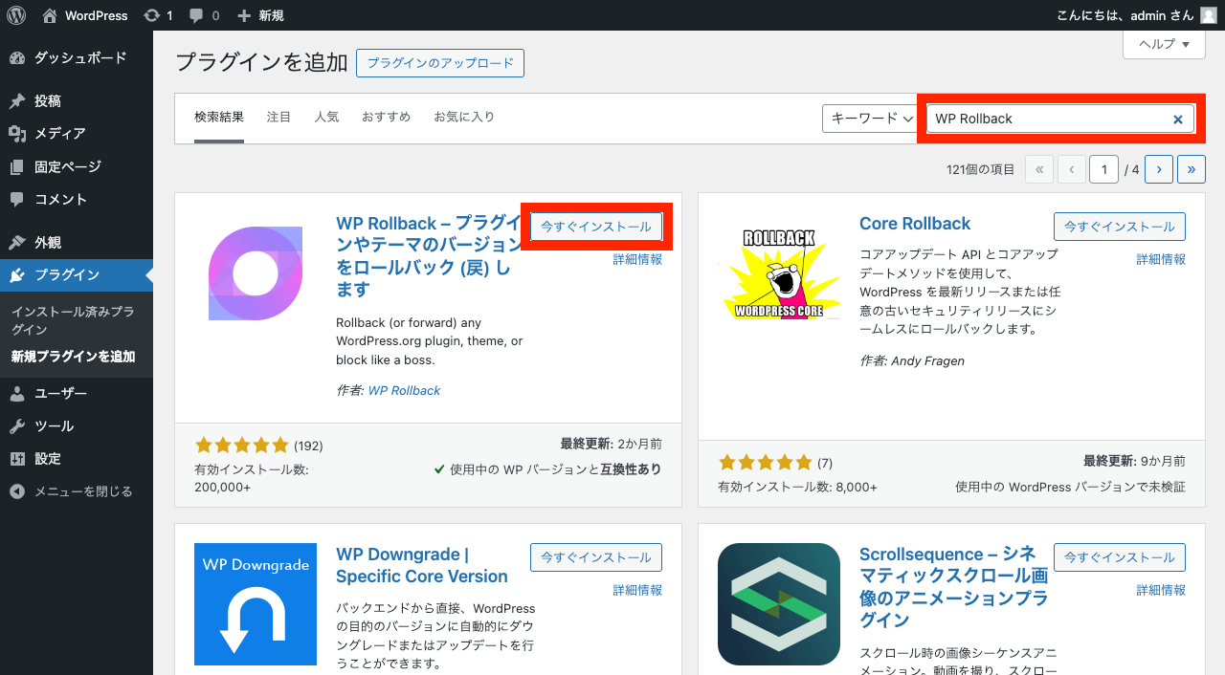The image size is (1225, 675).
Task: Open 新規プラグインを追加 submenu item
Action: click(73, 357)
